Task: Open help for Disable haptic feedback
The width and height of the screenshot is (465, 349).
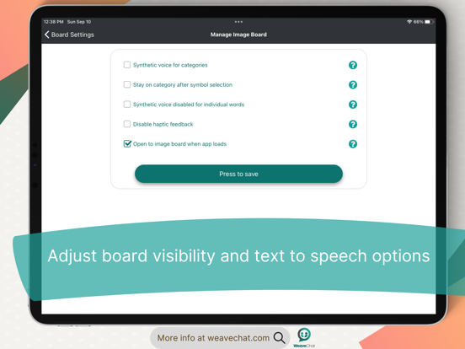Action: [x=353, y=125]
